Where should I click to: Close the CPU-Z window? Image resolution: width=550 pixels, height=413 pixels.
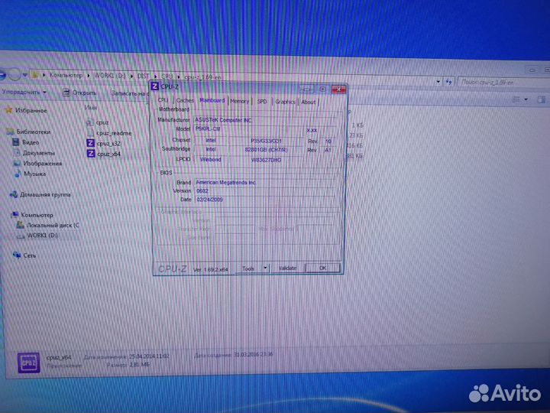point(338,89)
